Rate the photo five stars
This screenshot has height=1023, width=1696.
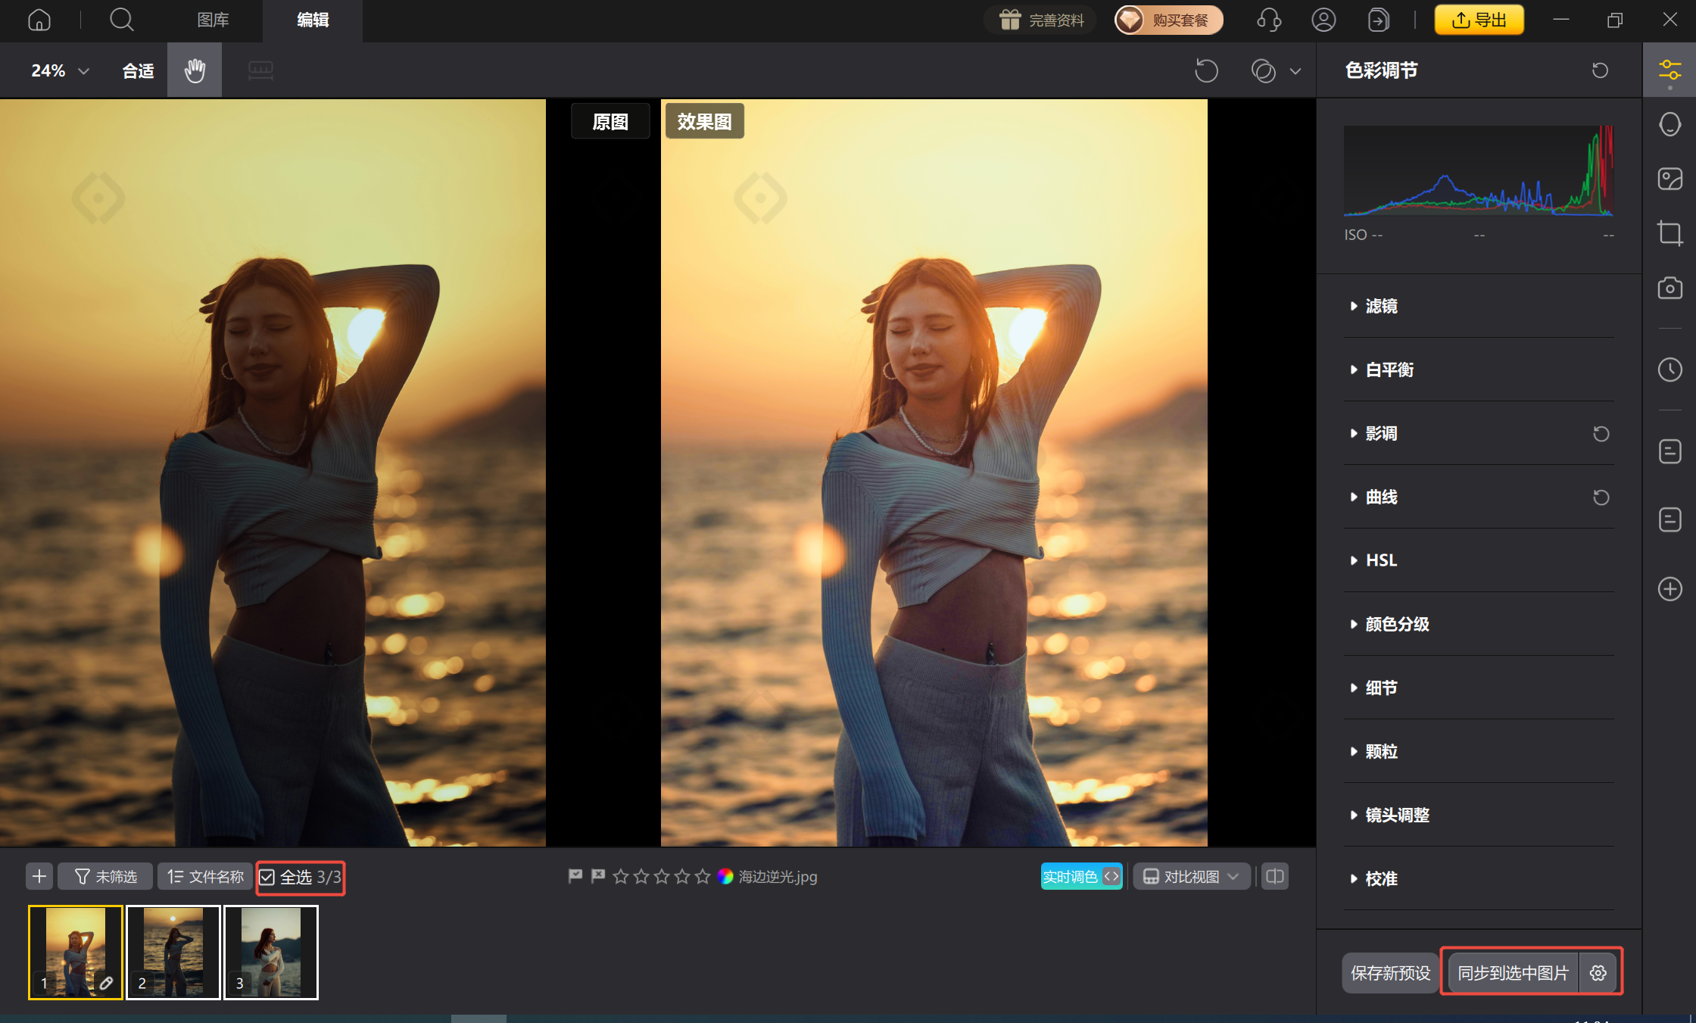pyautogui.click(x=703, y=876)
